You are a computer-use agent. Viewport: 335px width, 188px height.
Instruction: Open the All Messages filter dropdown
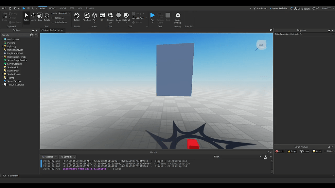pos(49,157)
